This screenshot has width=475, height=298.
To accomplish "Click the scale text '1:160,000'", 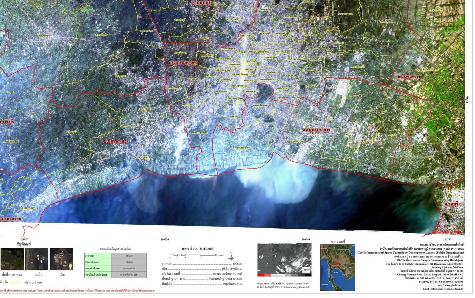I will tap(206, 249).
